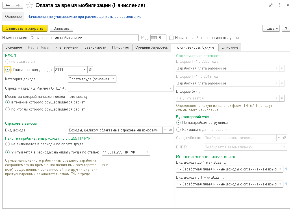Click the ЕНВД field
Viewport: 293px width, 210px height.
(x=243, y=147)
